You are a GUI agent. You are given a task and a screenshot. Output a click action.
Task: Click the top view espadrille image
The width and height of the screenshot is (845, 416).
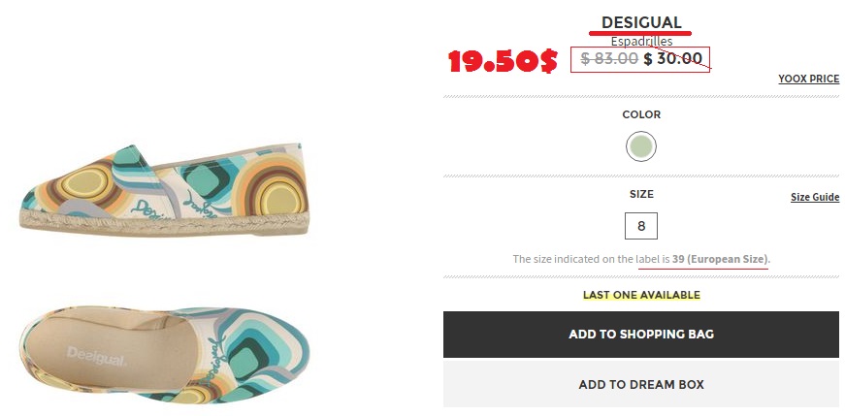(x=165, y=354)
